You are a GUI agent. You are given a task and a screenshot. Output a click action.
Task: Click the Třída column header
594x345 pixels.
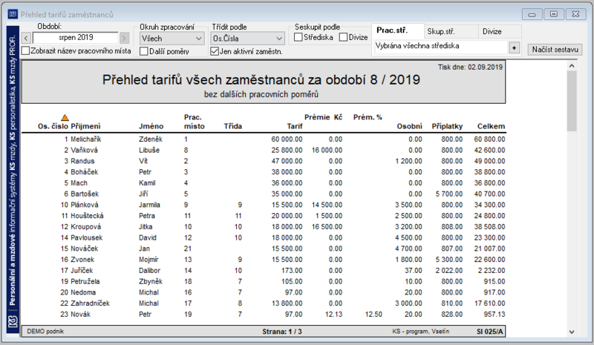[x=232, y=126]
